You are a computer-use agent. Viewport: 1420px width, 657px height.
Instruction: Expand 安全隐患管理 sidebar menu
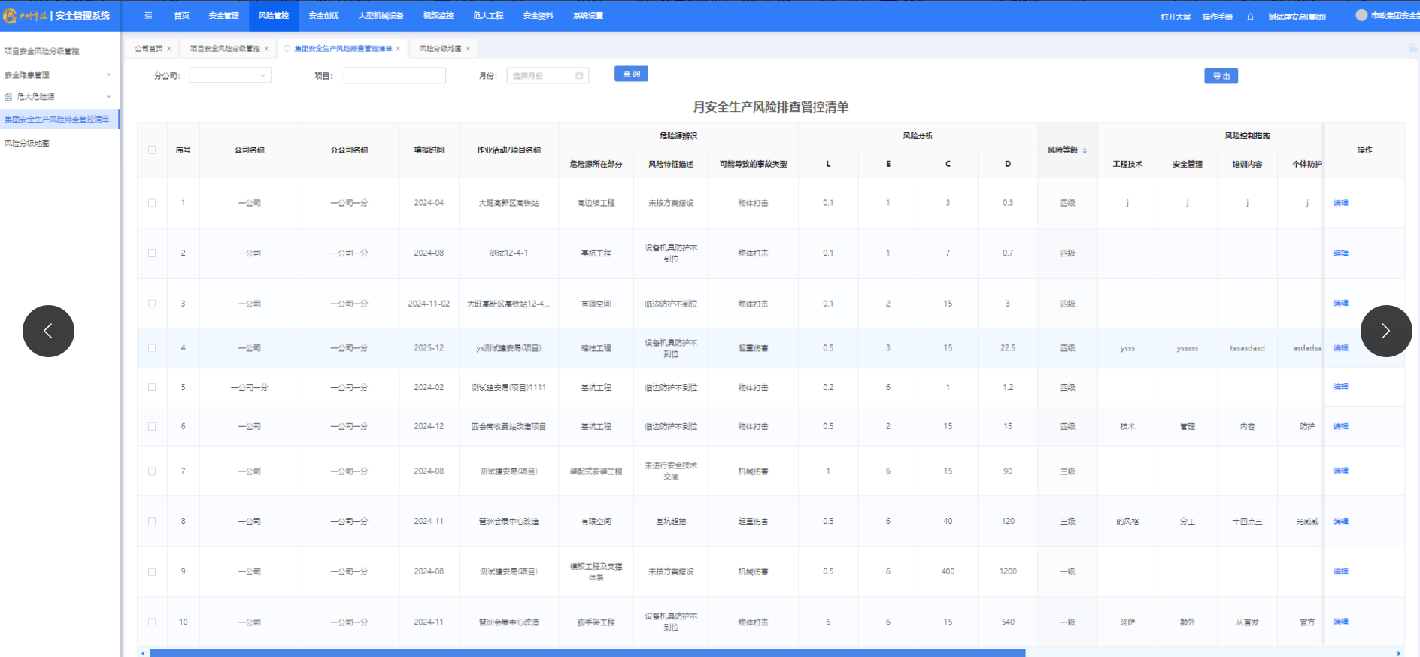[59, 75]
